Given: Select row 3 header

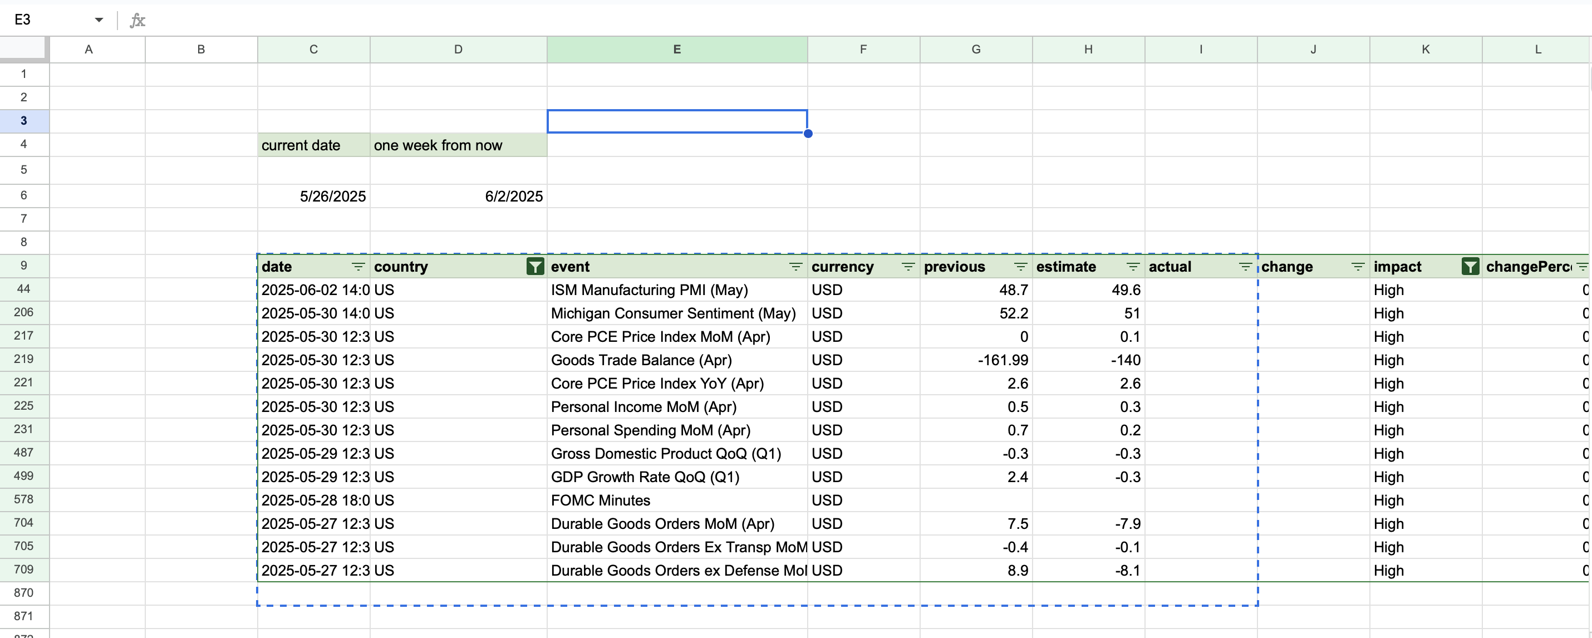Looking at the screenshot, I should pyautogui.click(x=24, y=121).
